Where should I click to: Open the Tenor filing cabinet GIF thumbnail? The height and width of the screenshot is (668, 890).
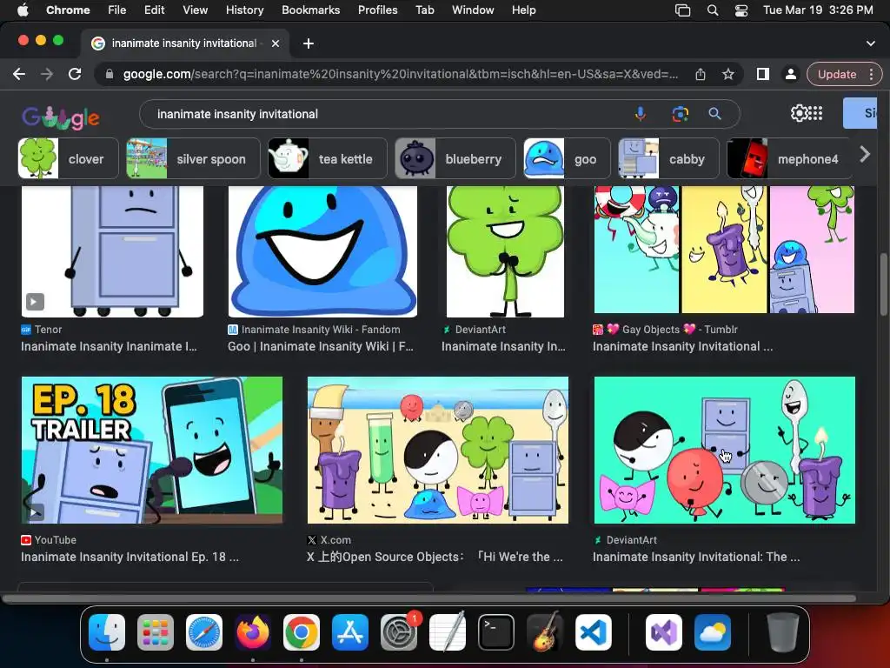pos(112,251)
